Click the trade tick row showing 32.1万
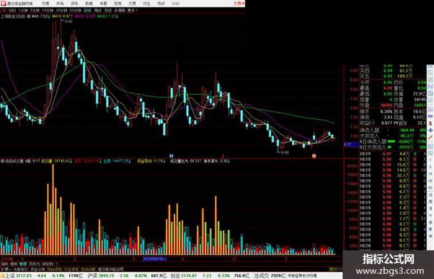Screen dimensions: 434x279 click(x=393, y=175)
